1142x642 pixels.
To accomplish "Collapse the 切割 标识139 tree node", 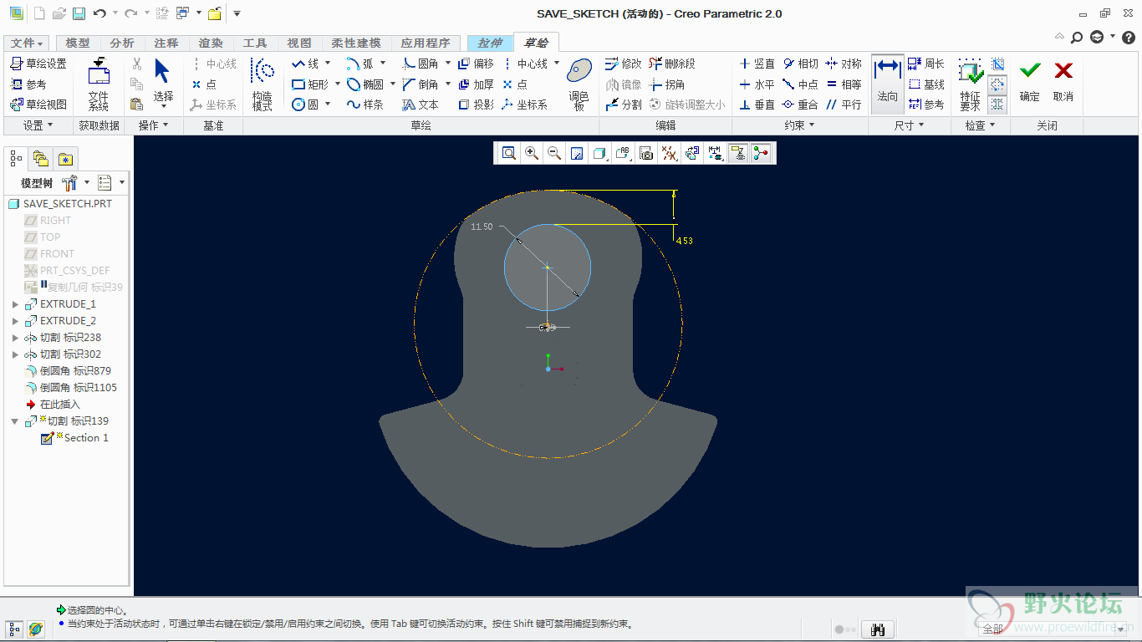I will [x=15, y=421].
